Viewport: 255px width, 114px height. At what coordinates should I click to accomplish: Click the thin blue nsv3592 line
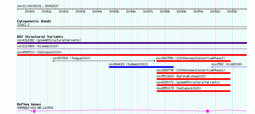[x=229, y=67]
